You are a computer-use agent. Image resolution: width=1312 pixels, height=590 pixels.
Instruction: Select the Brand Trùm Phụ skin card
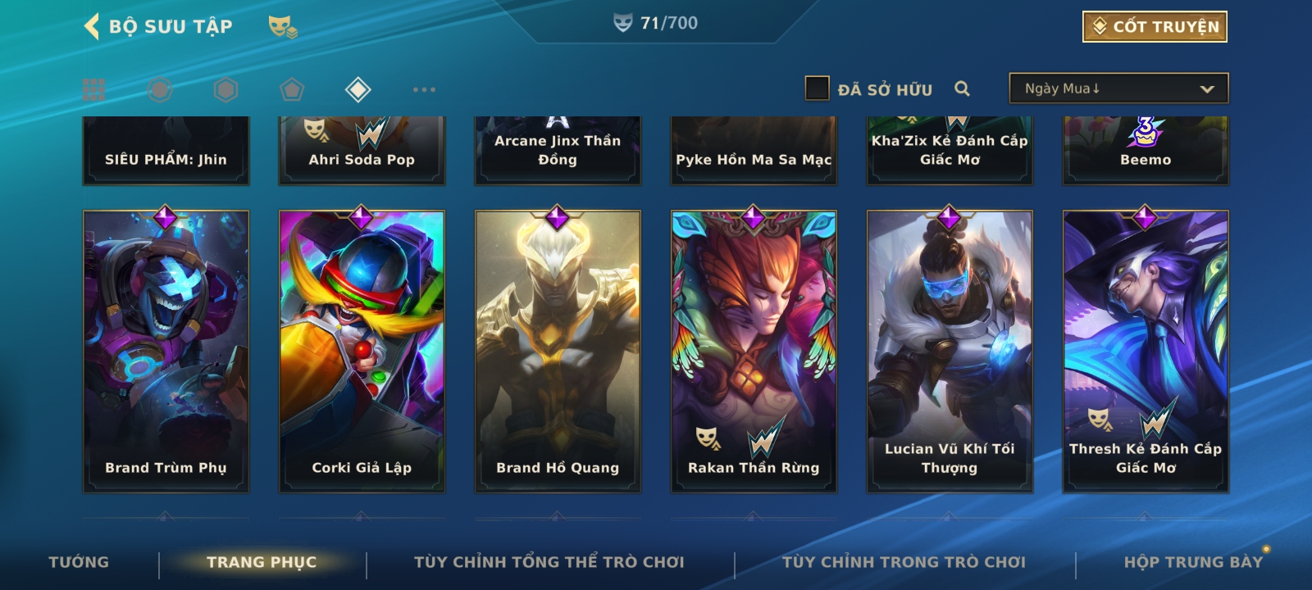(166, 352)
